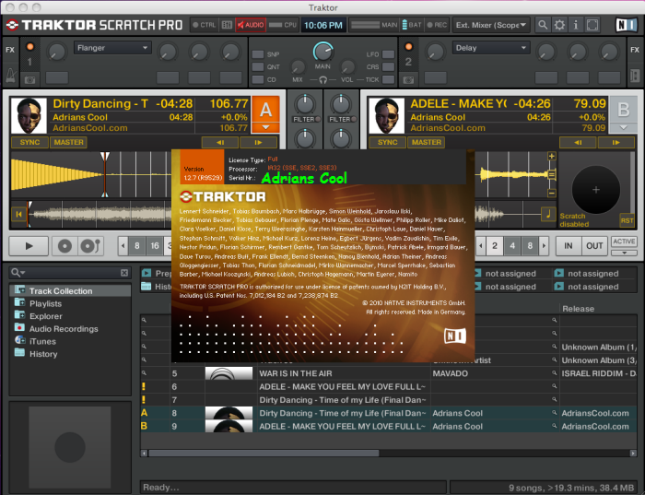Image resolution: width=645 pixels, height=495 pixels.
Task: Click loop IN button on deck B
Action: pyautogui.click(x=569, y=246)
